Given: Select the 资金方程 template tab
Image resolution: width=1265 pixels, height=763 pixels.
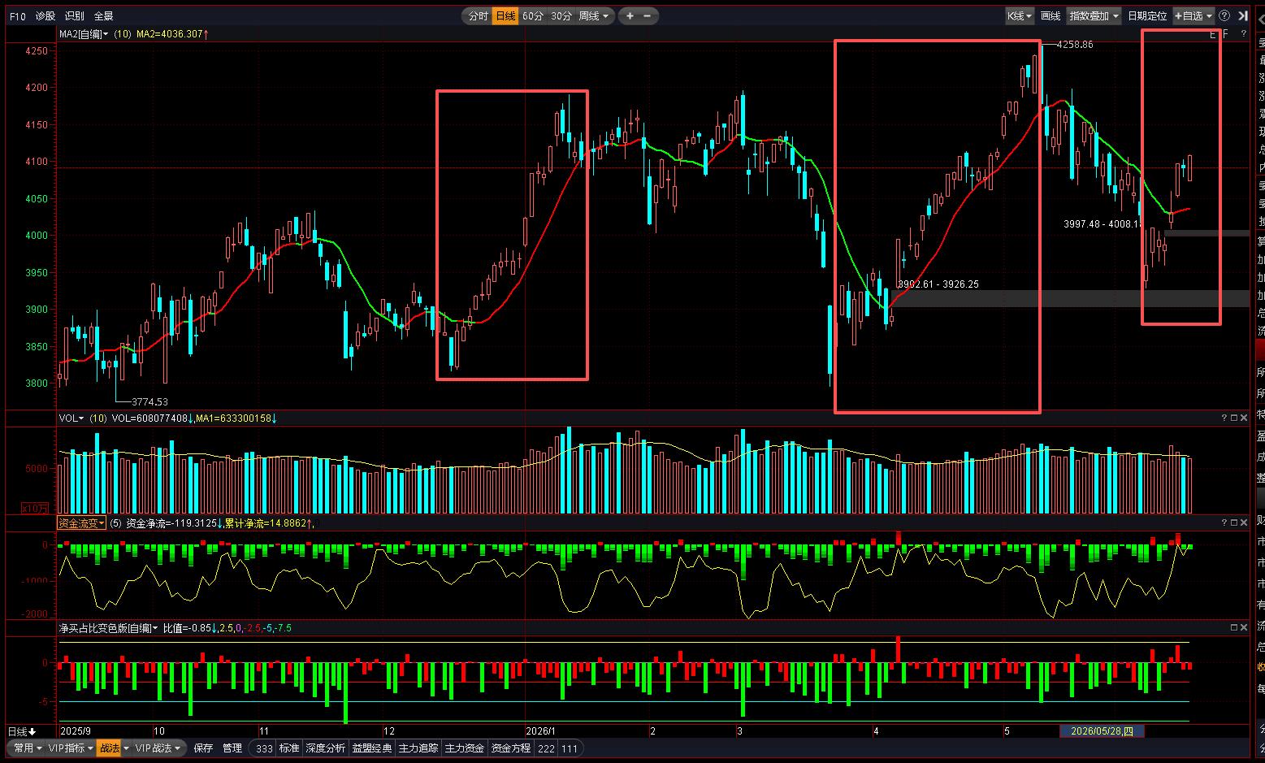Looking at the screenshot, I should (511, 748).
